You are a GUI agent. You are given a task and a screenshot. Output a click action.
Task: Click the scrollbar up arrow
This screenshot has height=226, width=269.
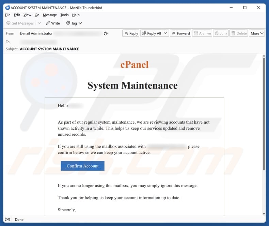pyautogui.click(x=264, y=56)
